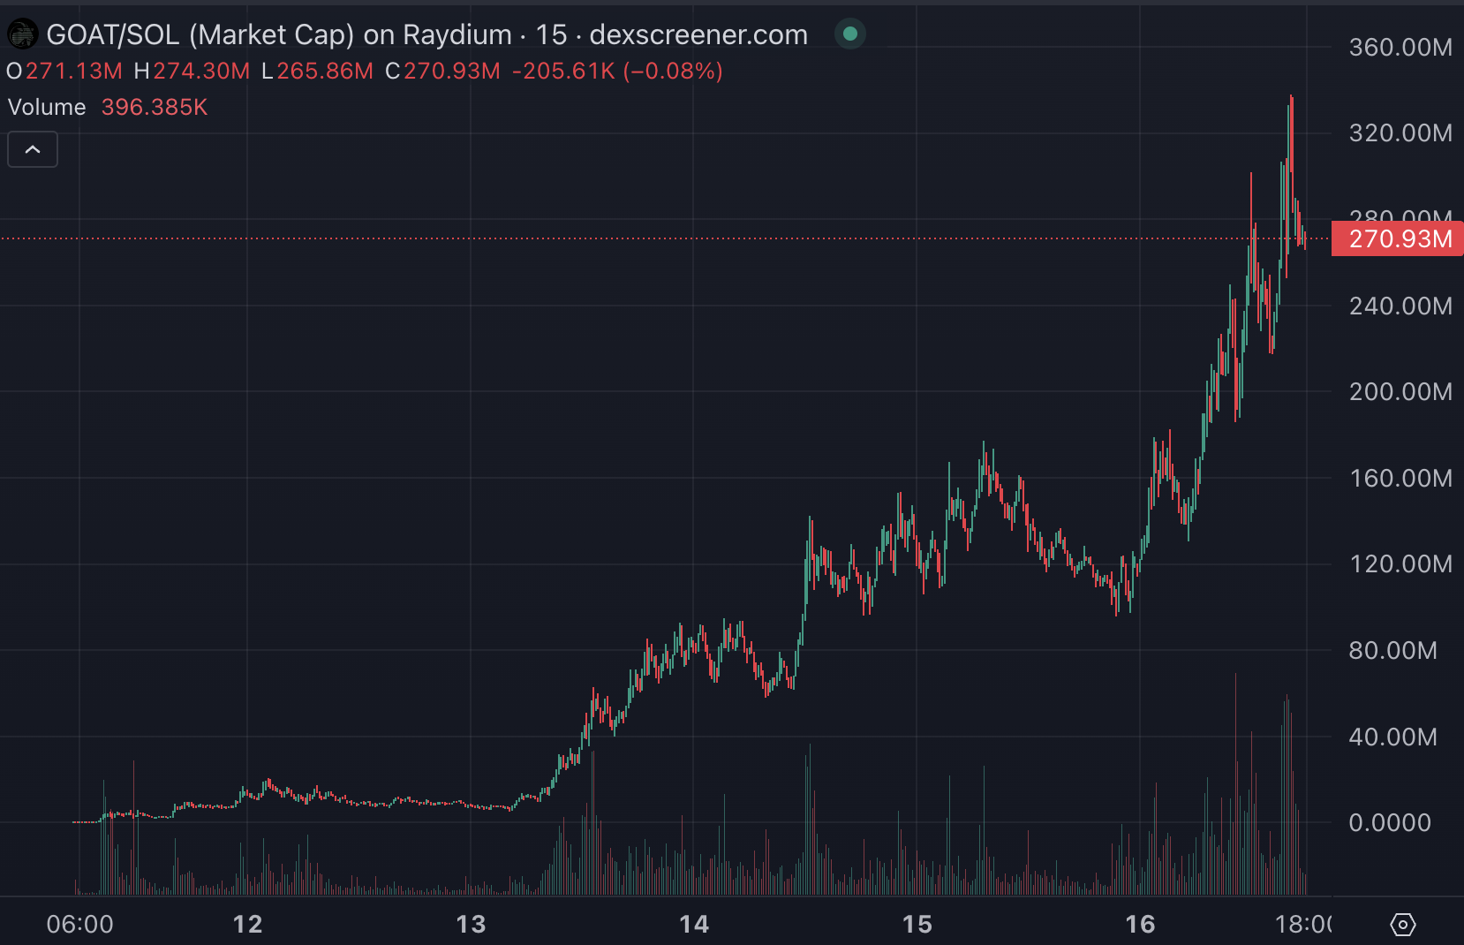Click the 320.00M price axis label
Screen dimensions: 1464x945
(x=1400, y=132)
